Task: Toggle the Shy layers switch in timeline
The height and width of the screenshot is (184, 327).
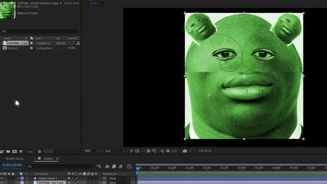Action: pos(107,166)
